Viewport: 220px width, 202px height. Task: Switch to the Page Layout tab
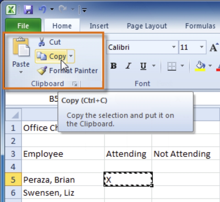147,26
